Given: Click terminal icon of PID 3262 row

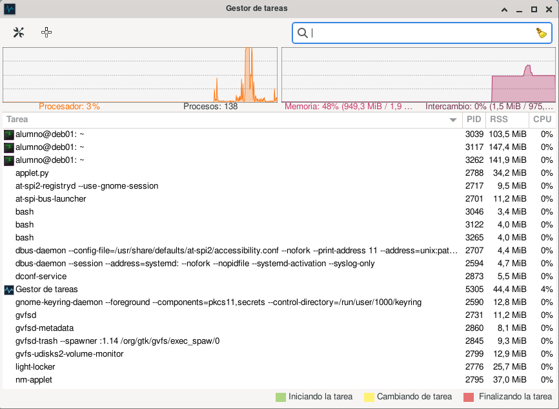Looking at the screenshot, I should pos(9,160).
